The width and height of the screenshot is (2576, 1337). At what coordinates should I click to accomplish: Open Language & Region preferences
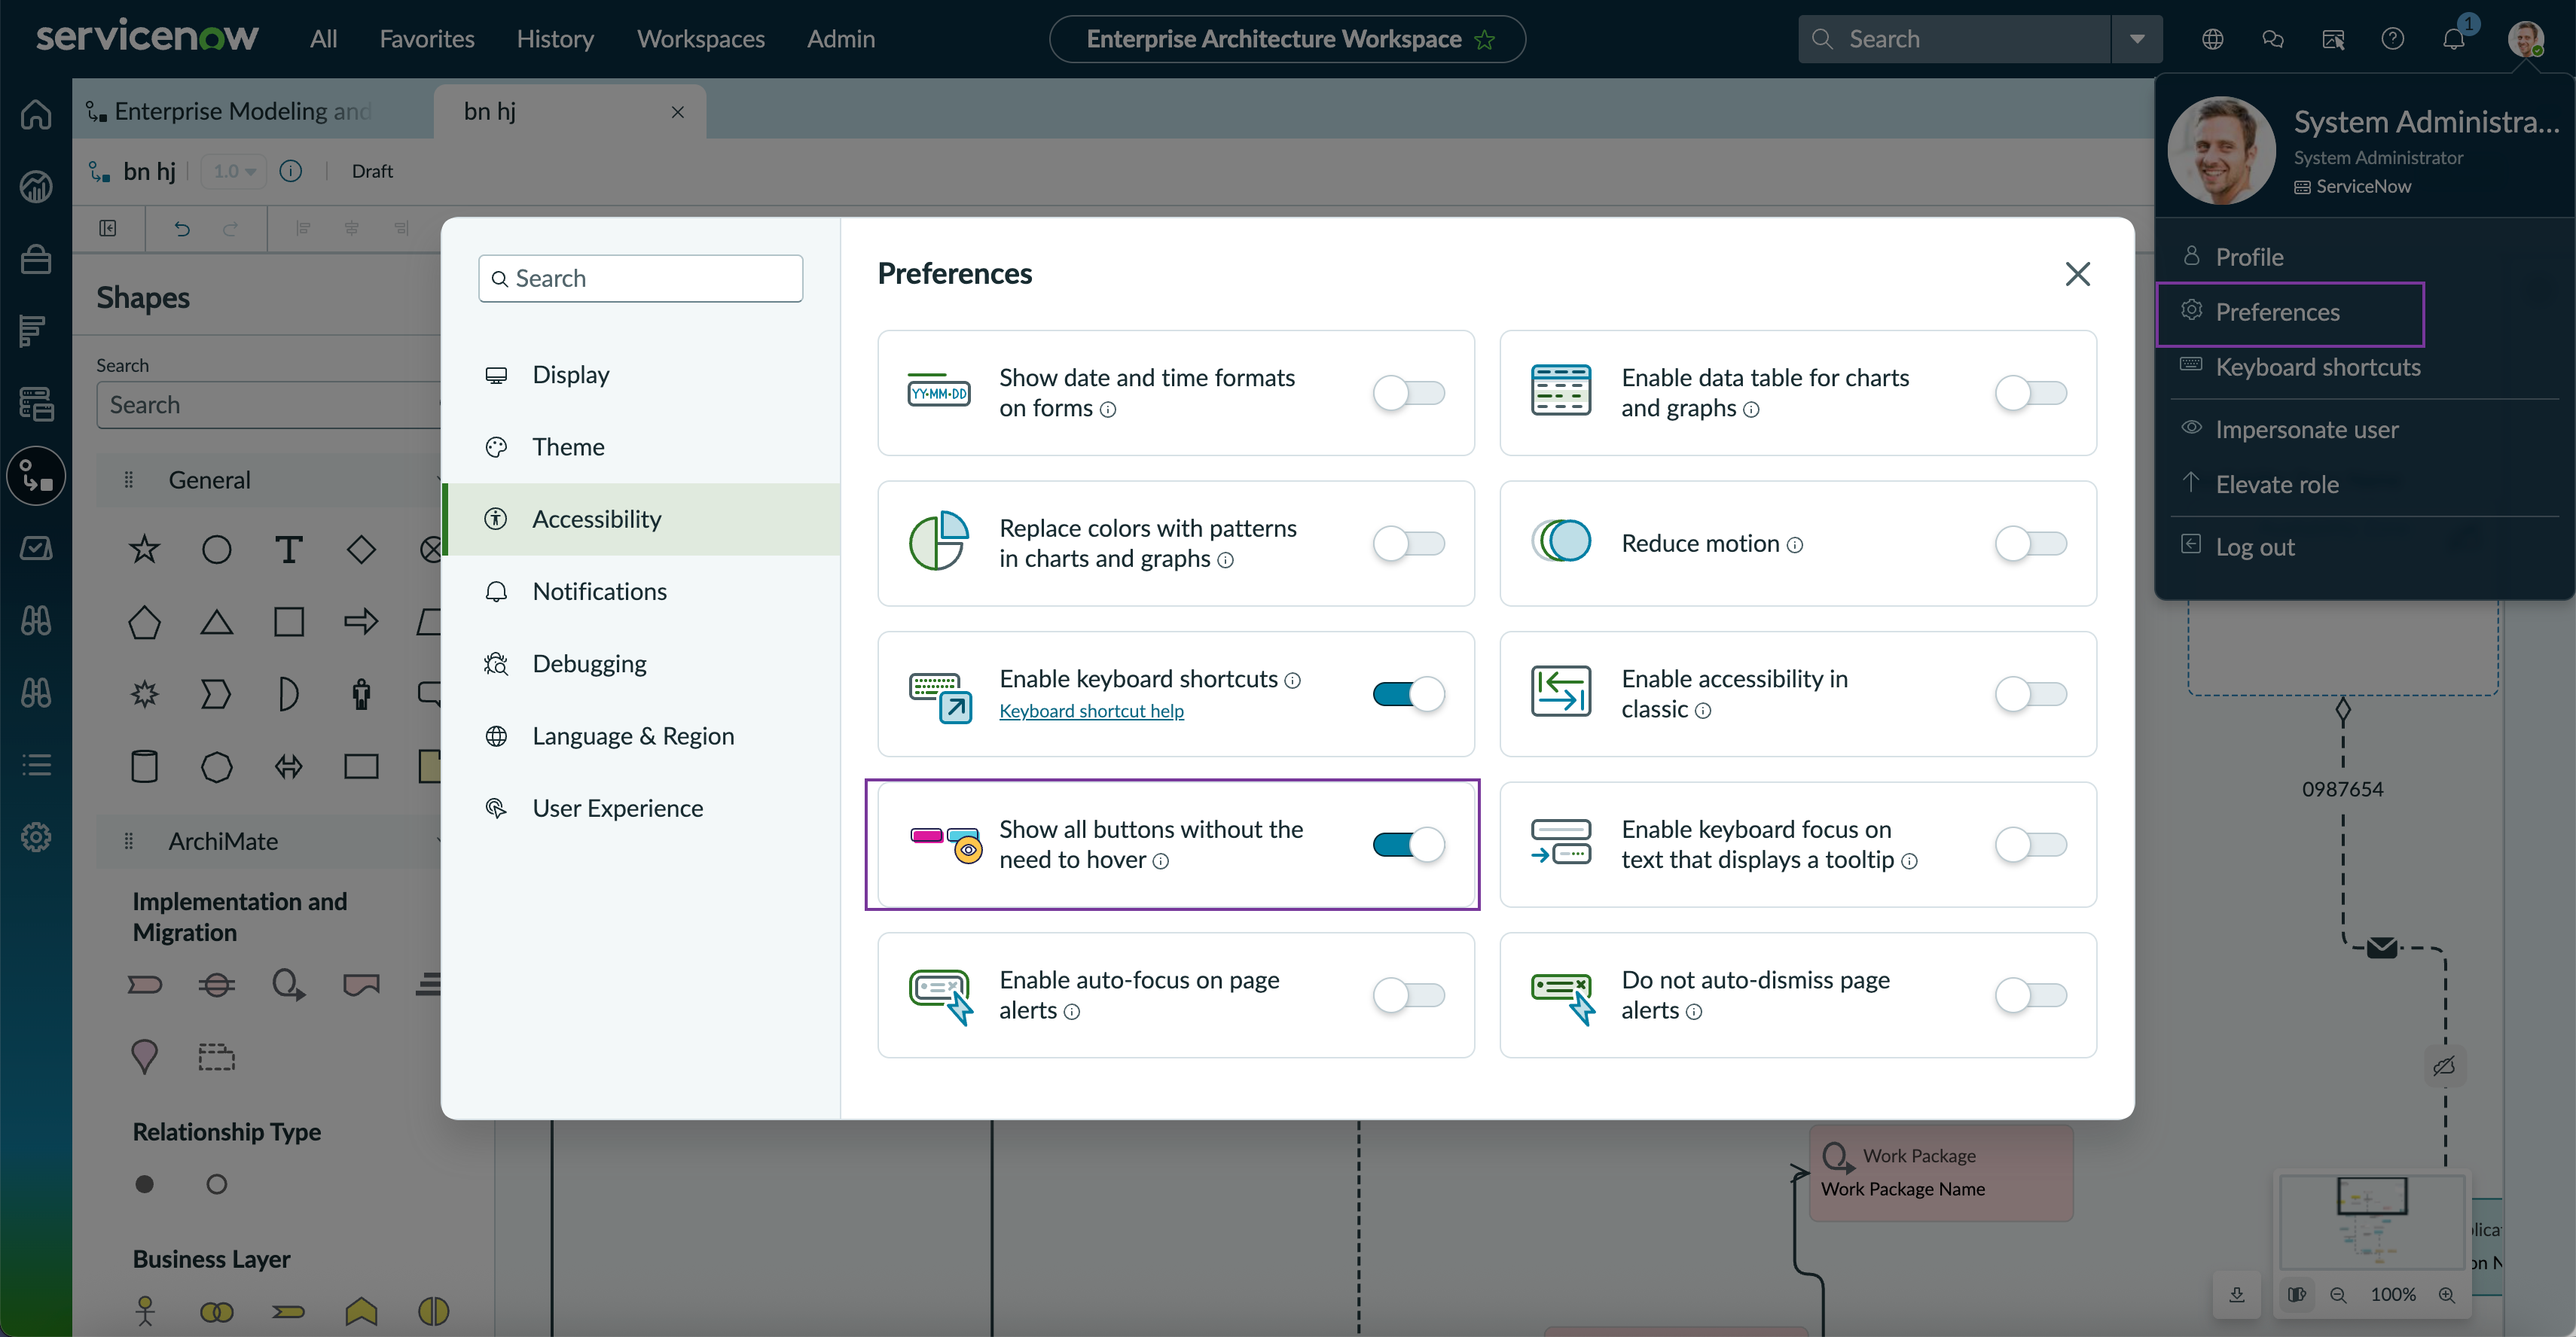tap(641, 736)
